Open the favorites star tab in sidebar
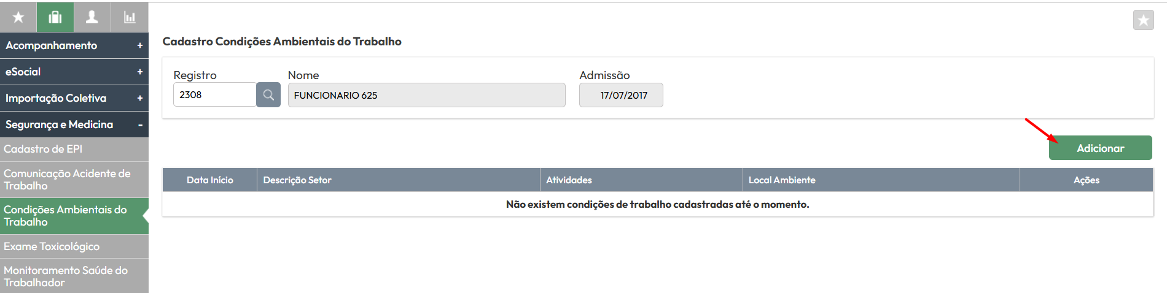The width and height of the screenshot is (1167, 293). click(x=18, y=17)
